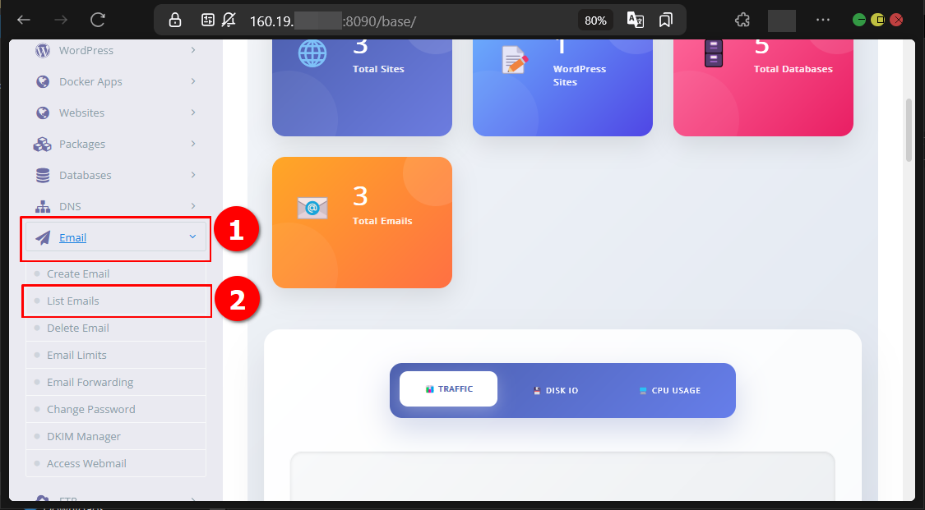Click the padlock site info icon
Image resolution: width=925 pixels, height=510 pixels.
174,20
